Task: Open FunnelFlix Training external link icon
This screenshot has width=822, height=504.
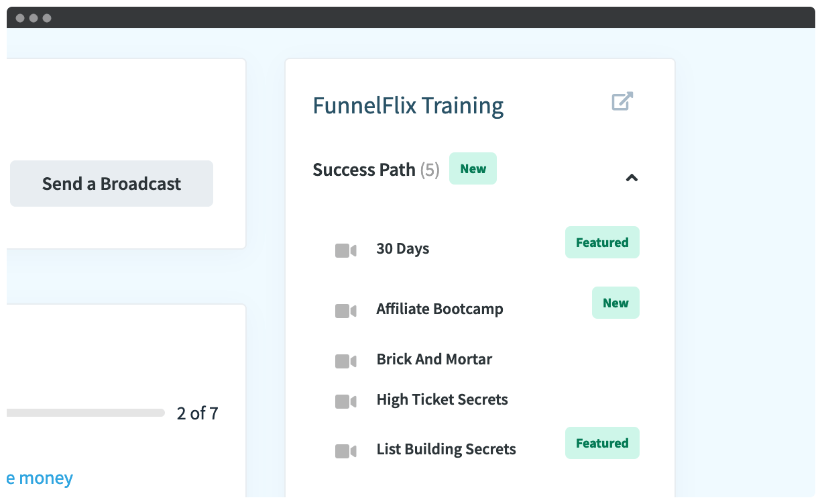Action: (x=622, y=101)
